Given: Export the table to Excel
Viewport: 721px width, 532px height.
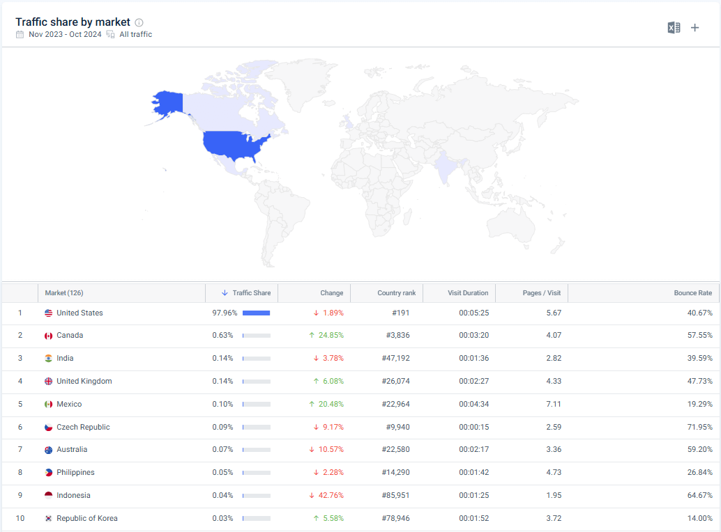Looking at the screenshot, I should [673, 27].
